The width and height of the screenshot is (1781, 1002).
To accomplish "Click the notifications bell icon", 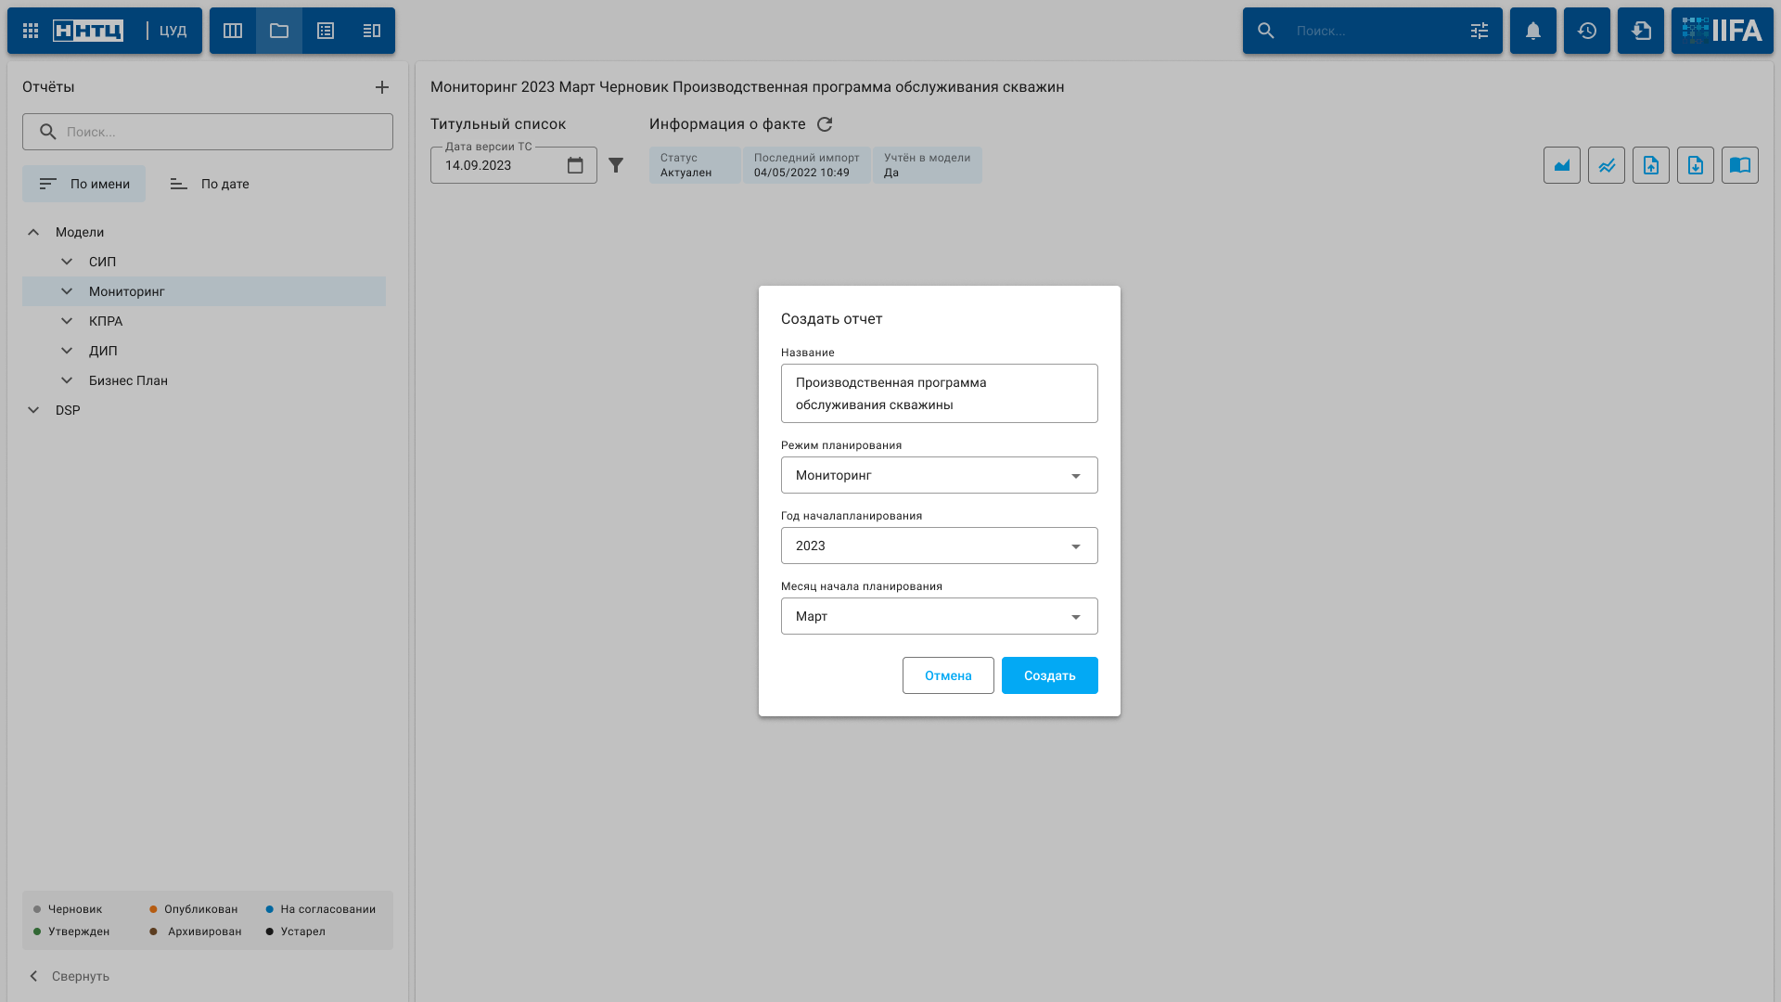I will click(1533, 31).
